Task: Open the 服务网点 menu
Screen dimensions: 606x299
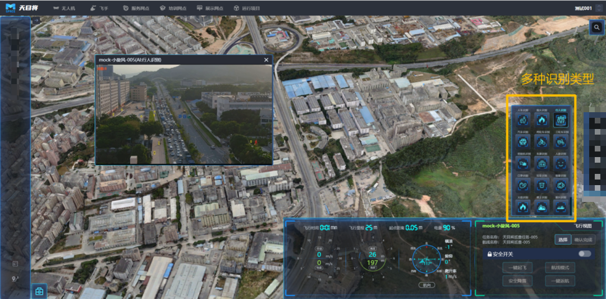Action: point(136,8)
